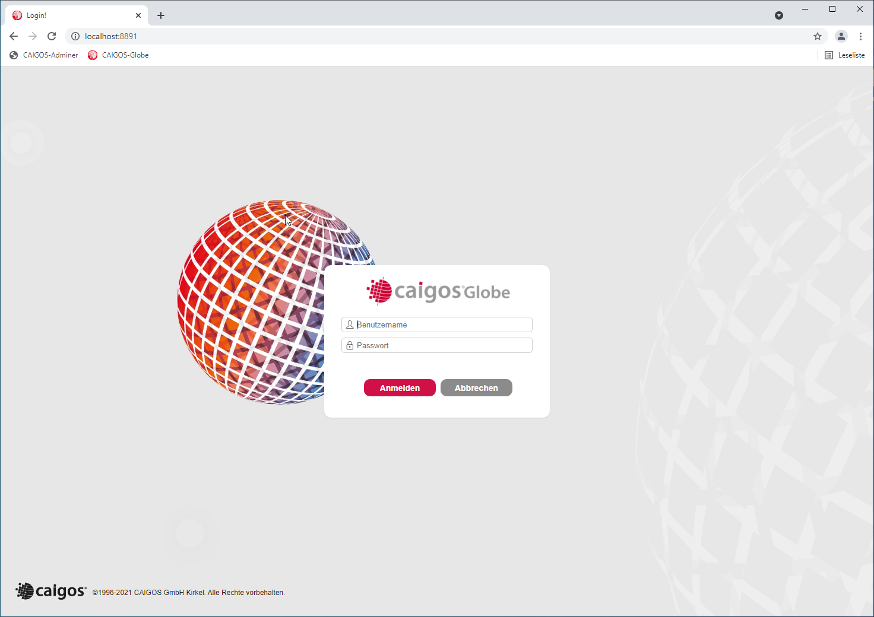This screenshot has width=874, height=617.
Task: Click the site information icon in address bar
Action: point(75,36)
